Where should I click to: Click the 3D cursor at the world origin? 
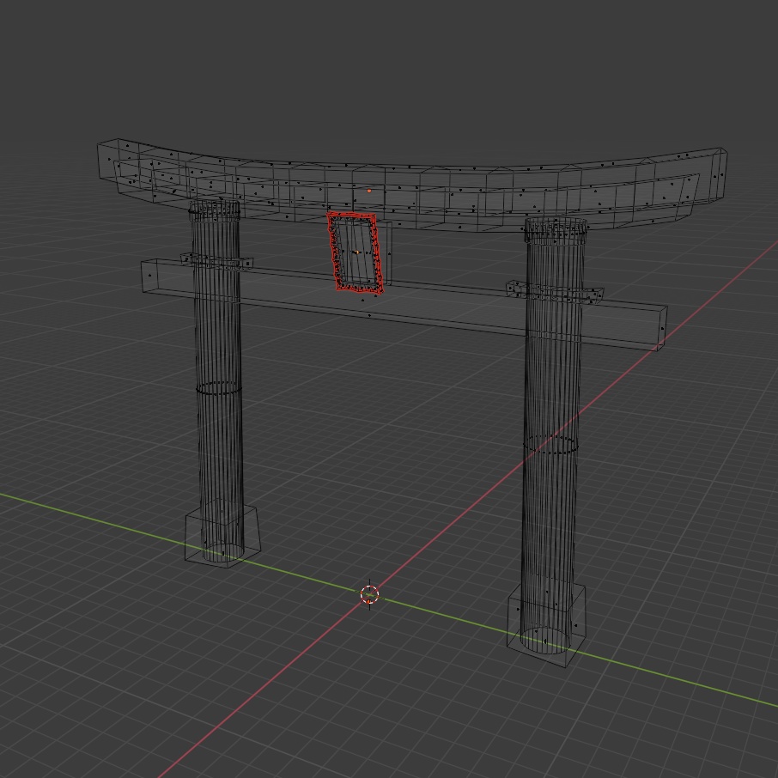pos(369,594)
